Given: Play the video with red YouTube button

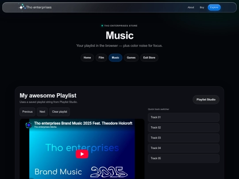Looking at the screenshot, I should click(x=82, y=154).
